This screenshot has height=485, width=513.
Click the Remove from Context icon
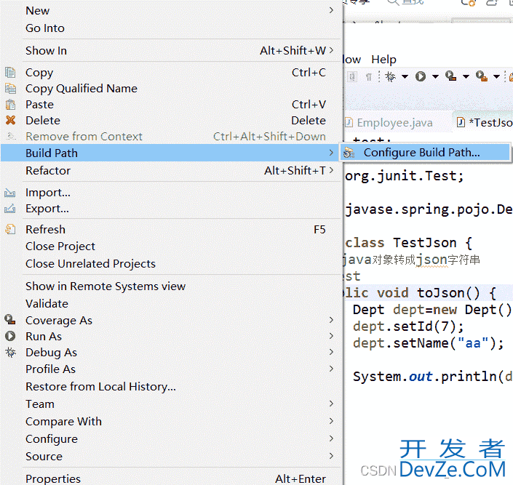[11, 136]
